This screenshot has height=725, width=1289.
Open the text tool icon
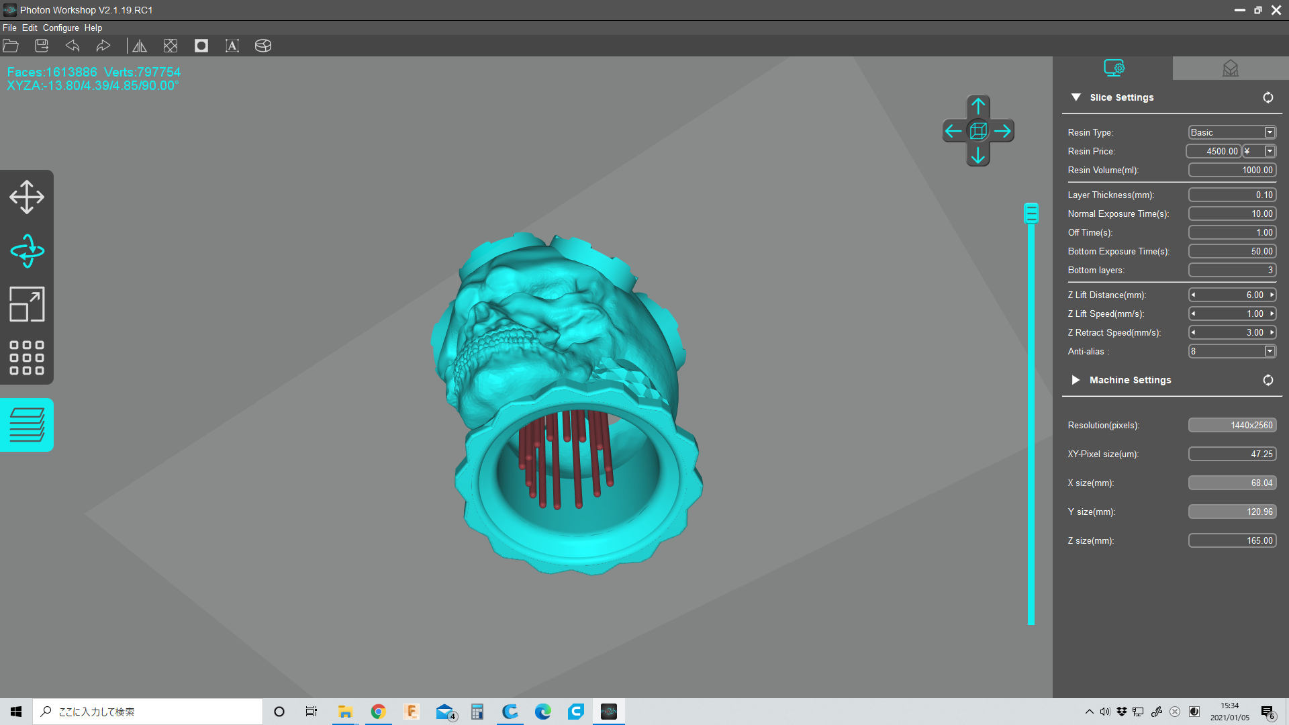click(x=232, y=46)
